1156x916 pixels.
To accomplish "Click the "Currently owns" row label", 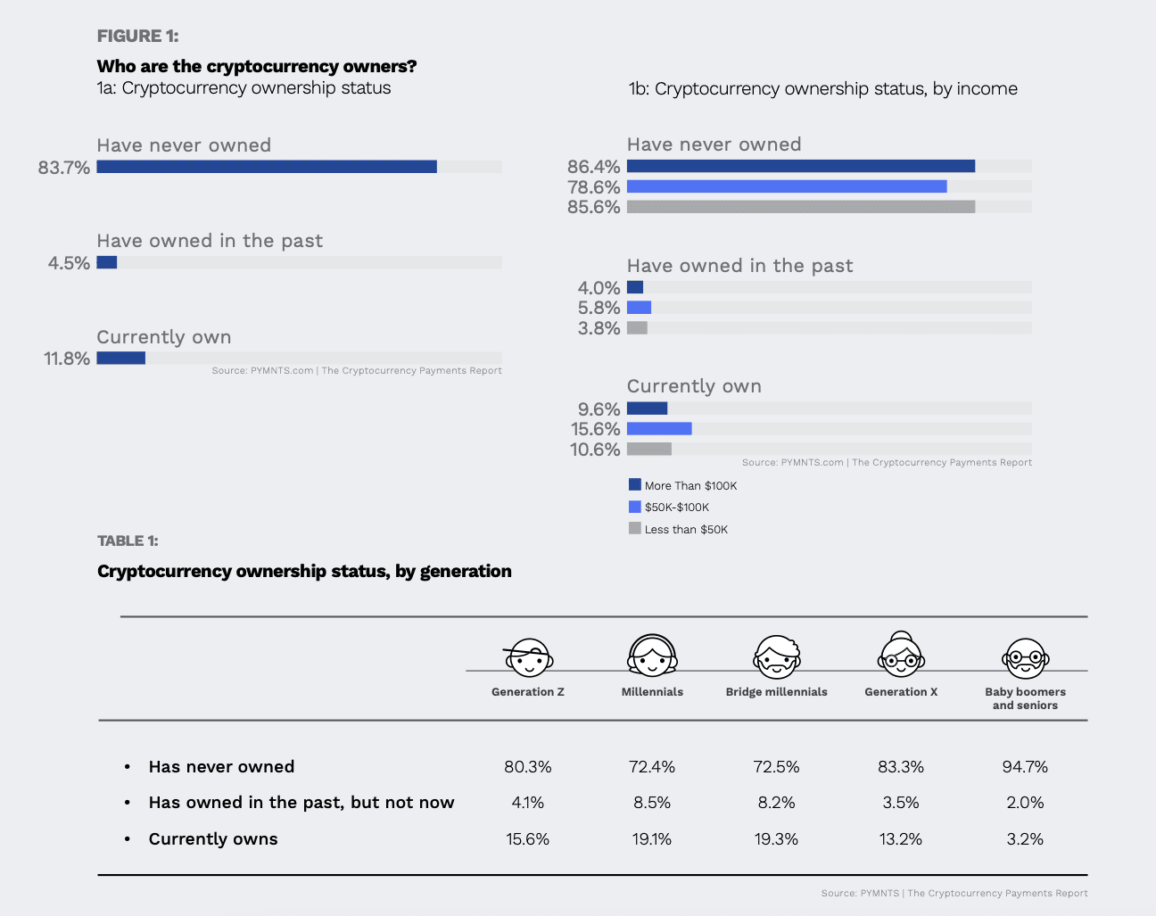I will [x=213, y=838].
